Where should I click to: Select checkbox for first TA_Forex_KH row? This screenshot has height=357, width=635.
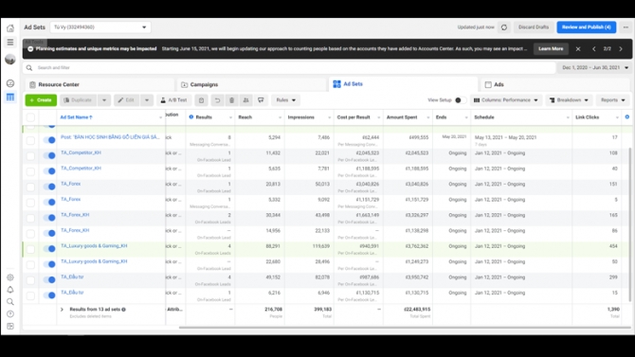[x=30, y=218]
